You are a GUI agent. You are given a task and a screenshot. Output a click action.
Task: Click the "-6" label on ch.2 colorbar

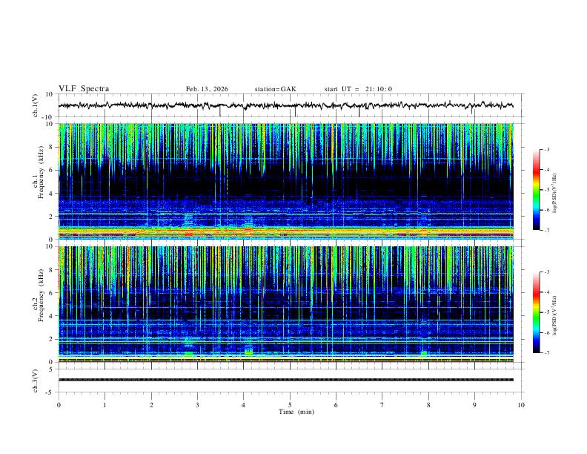coord(546,332)
